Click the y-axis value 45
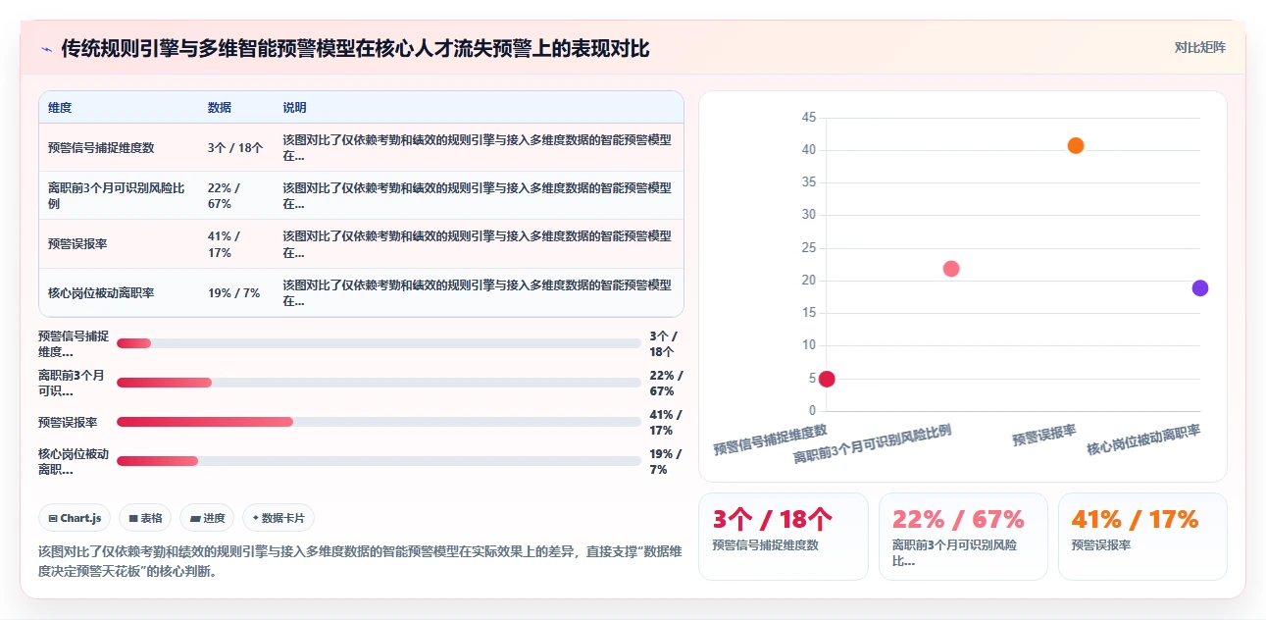 click(x=809, y=118)
